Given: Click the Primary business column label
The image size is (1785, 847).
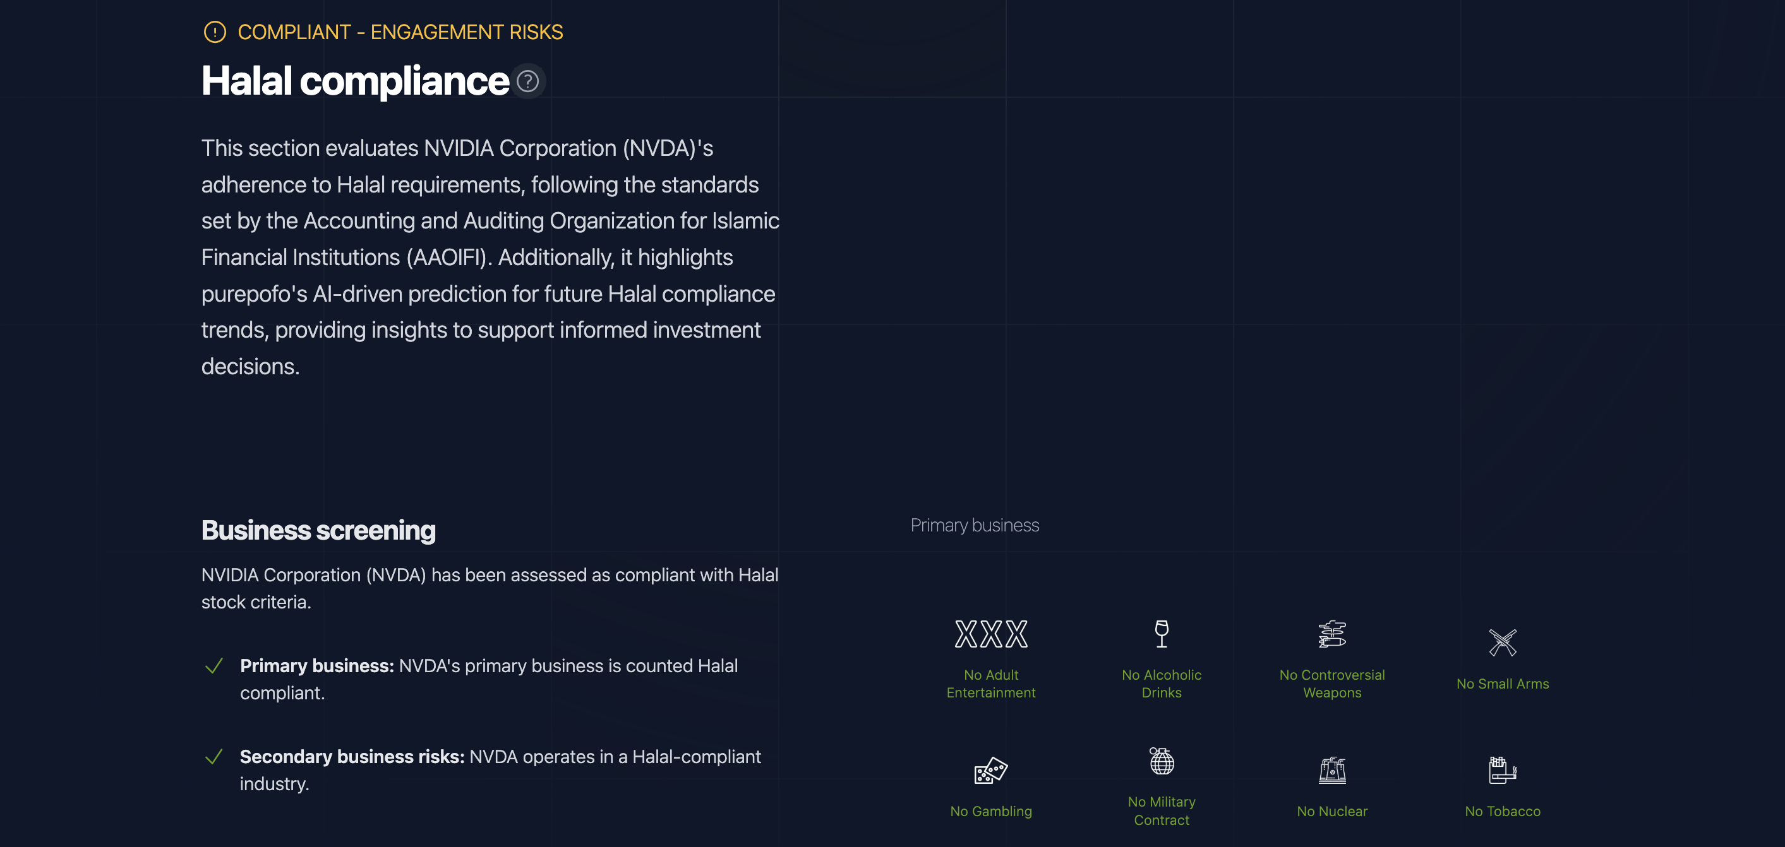Looking at the screenshot, I should tap(974, 525).
